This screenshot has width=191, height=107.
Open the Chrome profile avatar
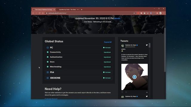pos(161,13)
